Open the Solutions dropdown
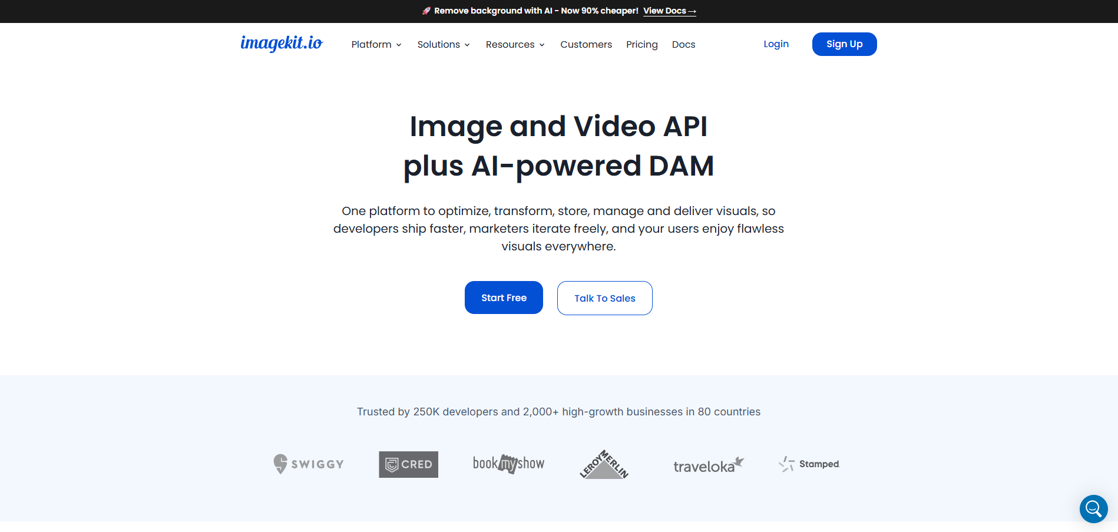1118x532 pixels. tap(442, 44)
